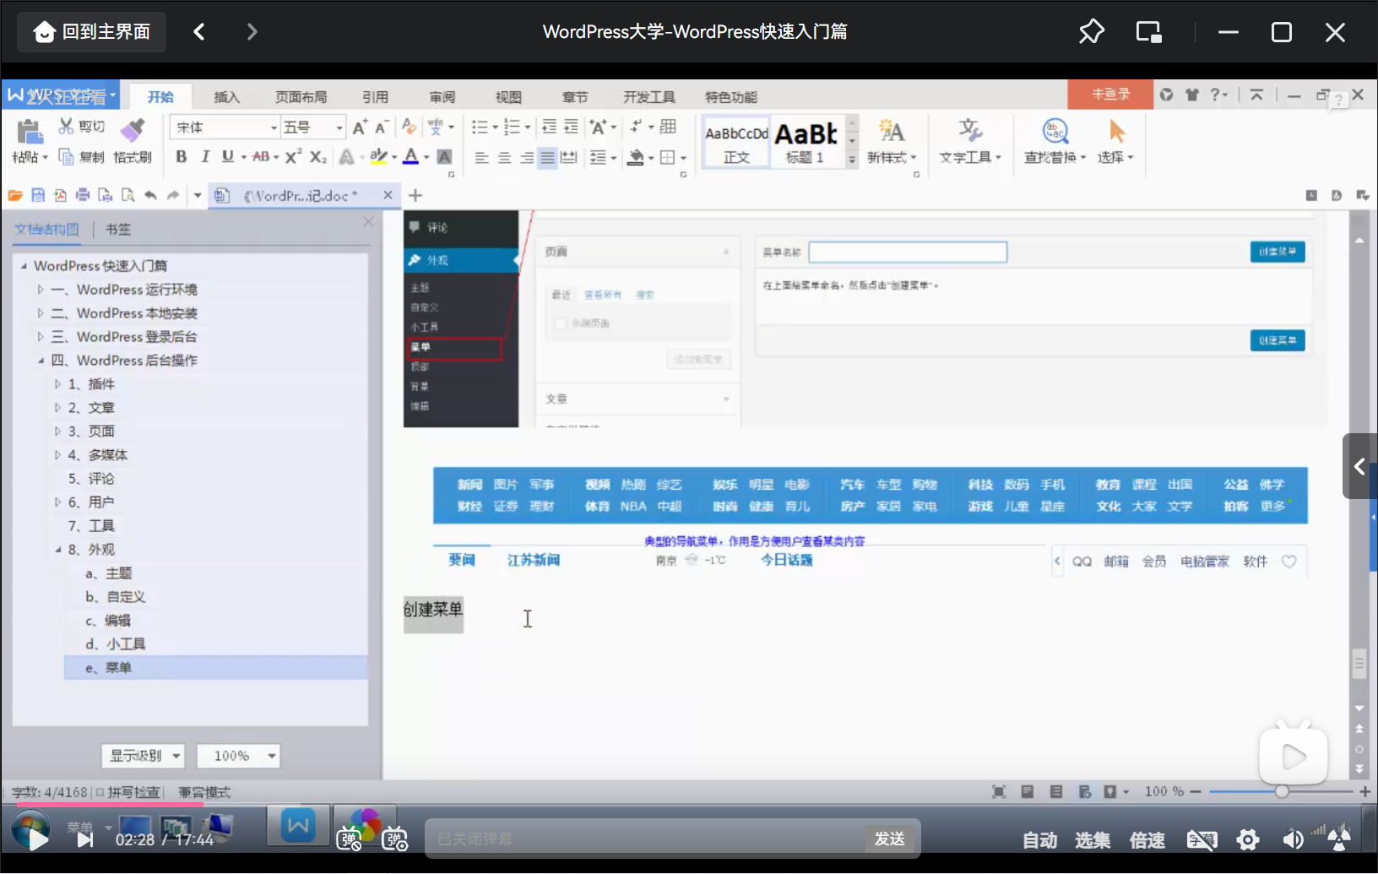Open the 新样式 new style button
This screenshot has height=874, width=1378.
[892, 142]
